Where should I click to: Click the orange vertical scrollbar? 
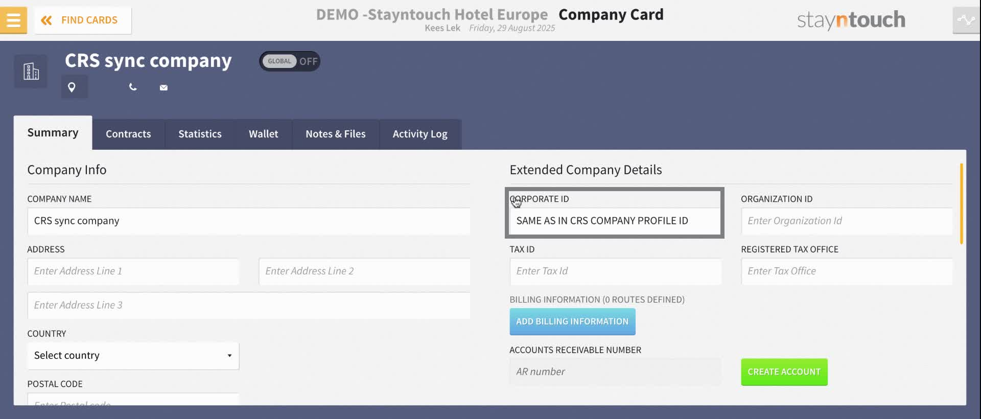[x=962, y=203]
